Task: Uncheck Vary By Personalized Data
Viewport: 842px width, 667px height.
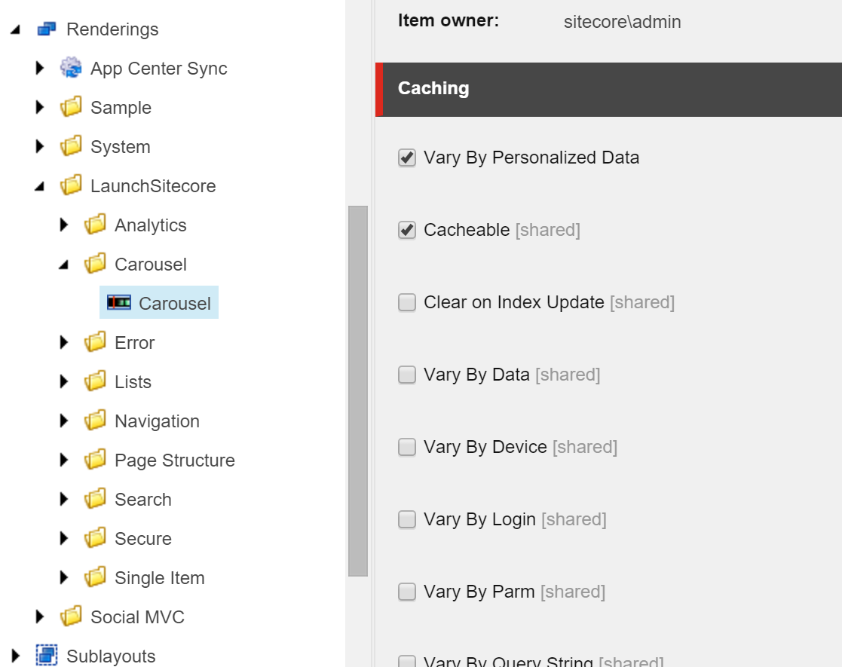Action: tap(407, 158)
